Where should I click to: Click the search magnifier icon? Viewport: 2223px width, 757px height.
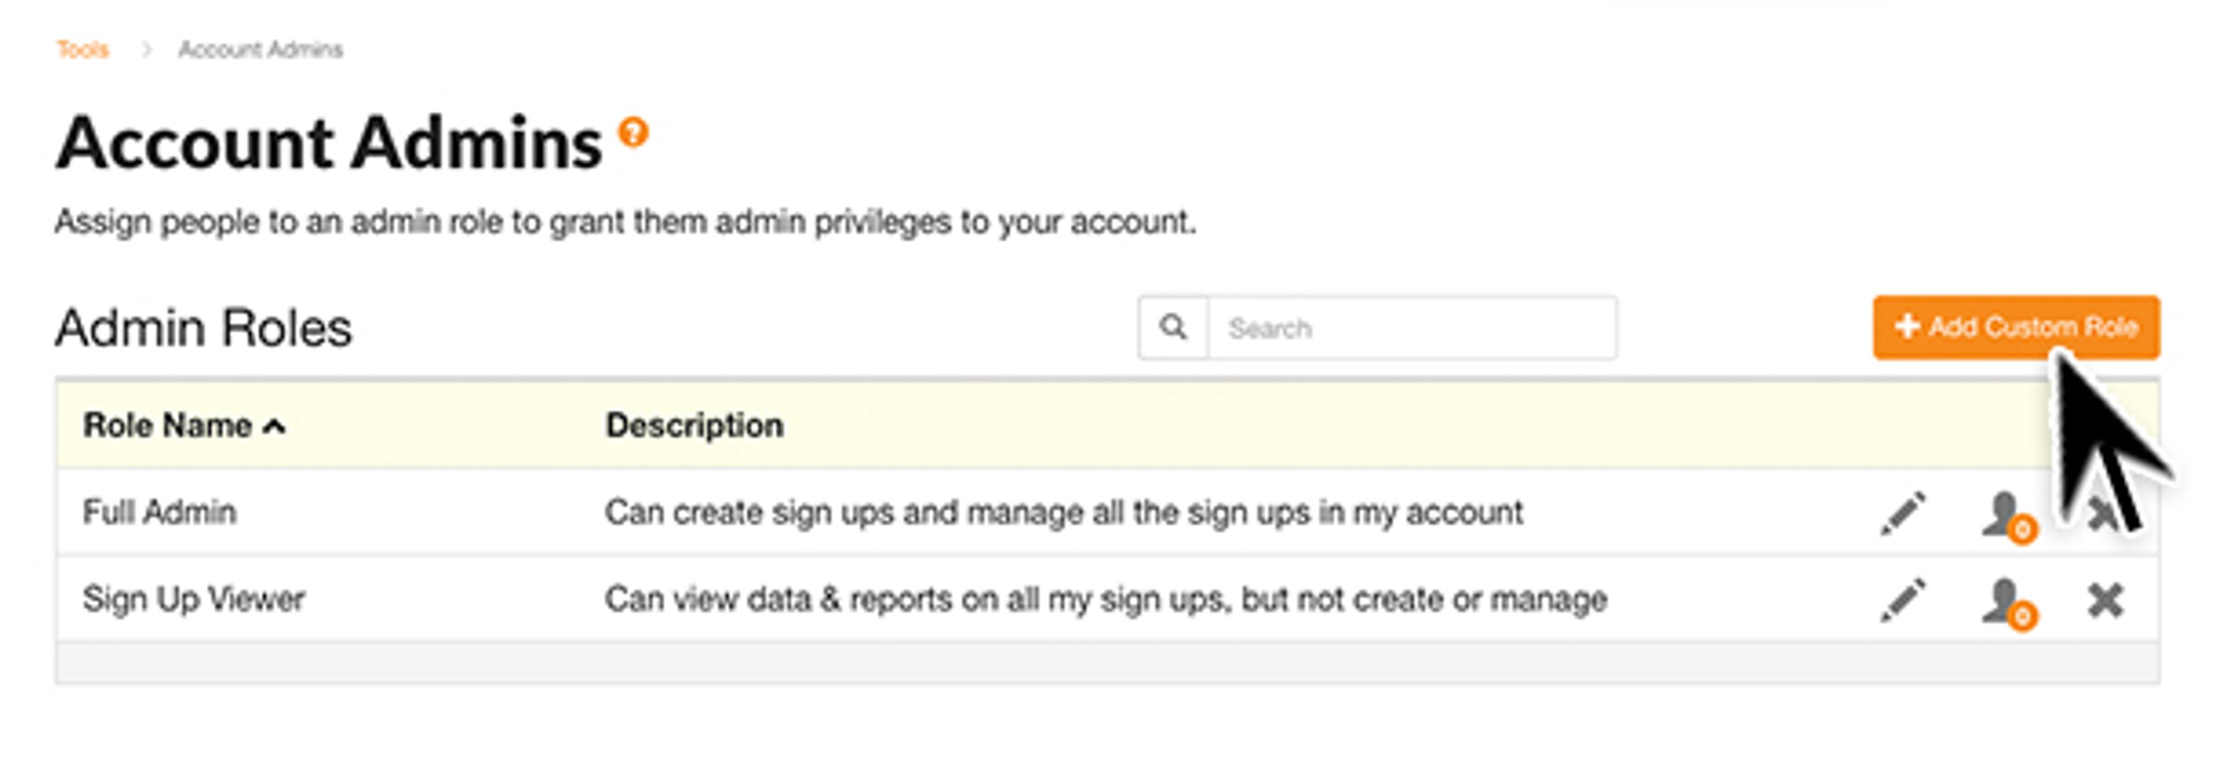[x=1173, y=328]
